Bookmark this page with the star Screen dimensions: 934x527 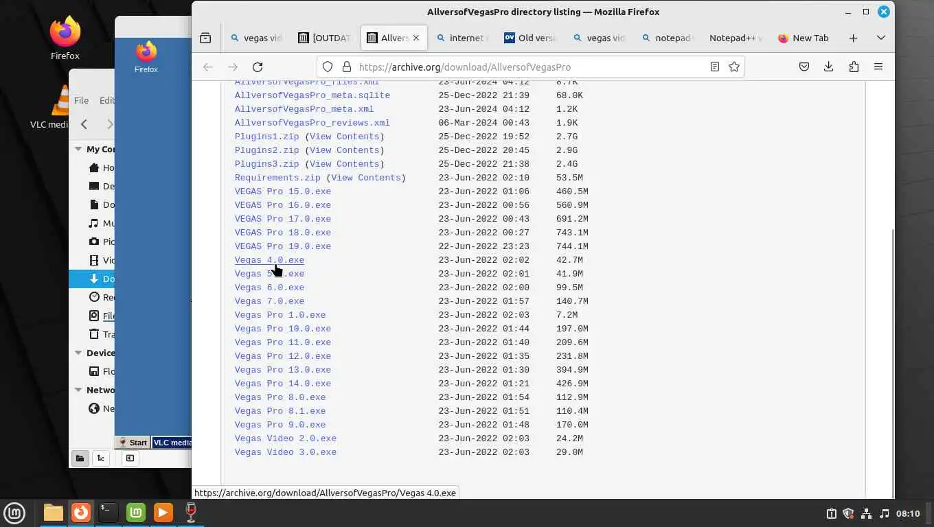734,67
